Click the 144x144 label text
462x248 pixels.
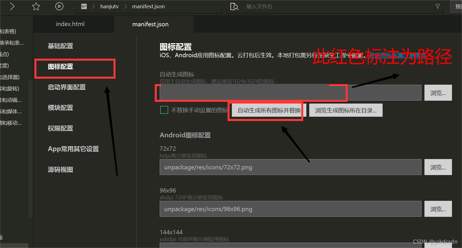pos(171,232)
